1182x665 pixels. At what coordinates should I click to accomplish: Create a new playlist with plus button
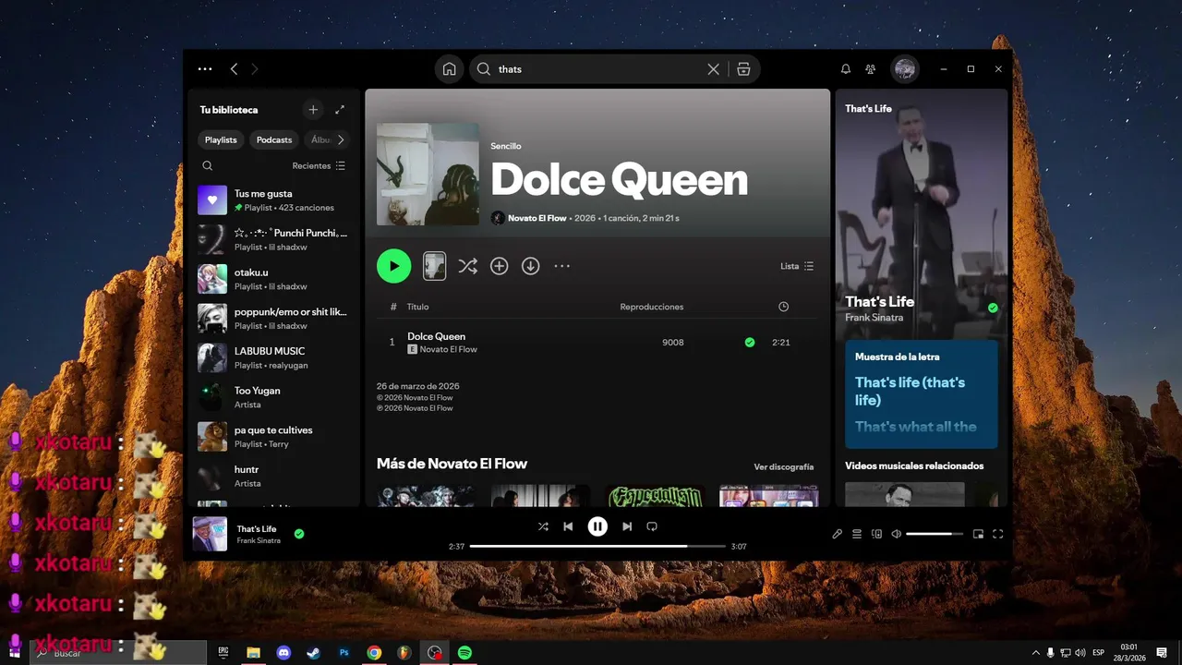313,110
